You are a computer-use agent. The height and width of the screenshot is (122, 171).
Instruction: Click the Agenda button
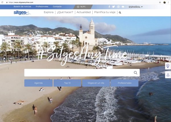(x=38, y=83)
